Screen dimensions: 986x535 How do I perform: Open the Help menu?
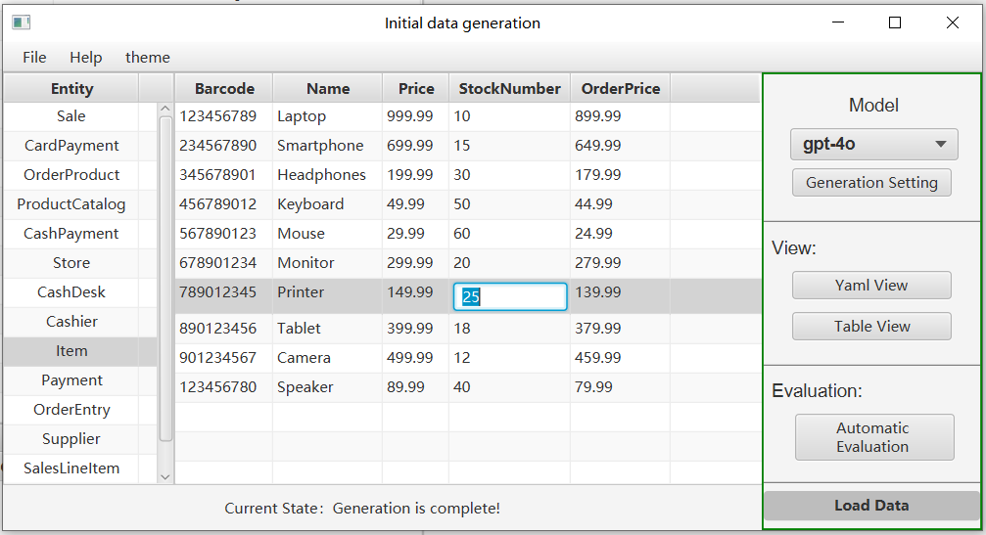pos(86,58)
